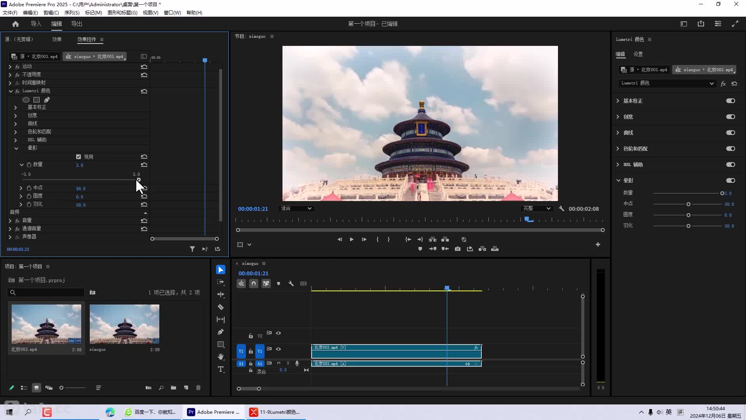Mute audio track A1
The image size is (746, 420).
[279, 363]
